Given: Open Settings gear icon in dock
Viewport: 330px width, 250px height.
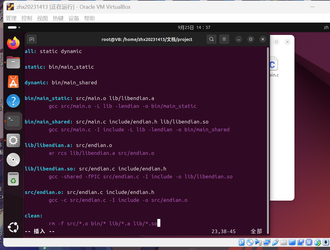Looking at the screenshot, I should point(13,140).
